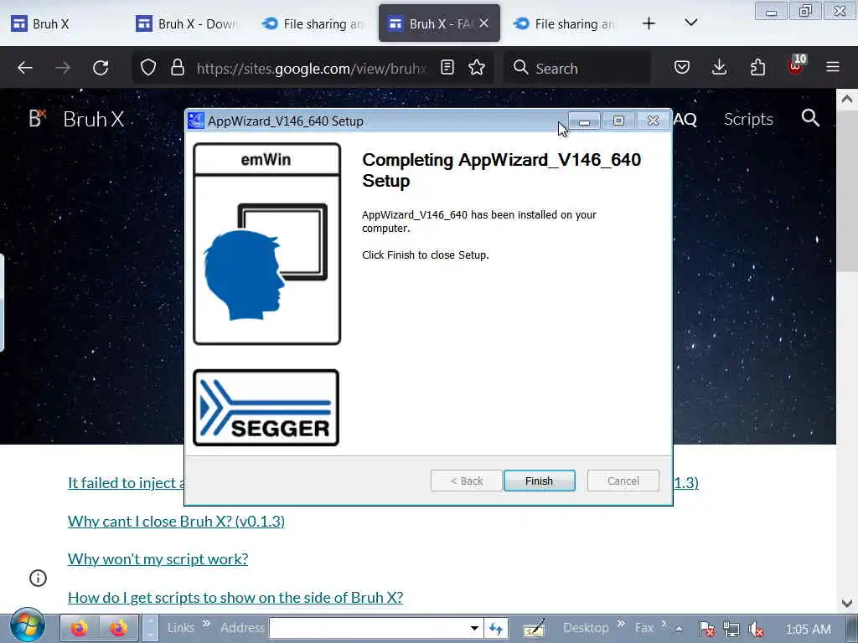Open the muted volume tray icon
Screen dimensions: 858x643
click(756, 629)
